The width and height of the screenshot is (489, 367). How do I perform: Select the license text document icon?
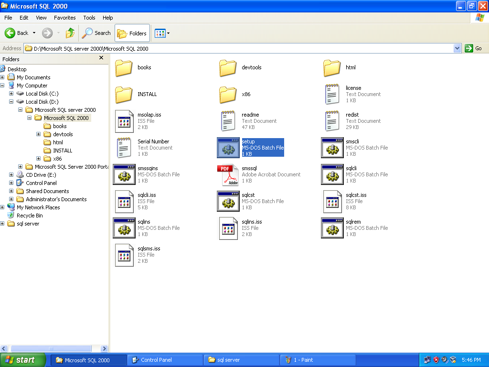click(332, 94)
